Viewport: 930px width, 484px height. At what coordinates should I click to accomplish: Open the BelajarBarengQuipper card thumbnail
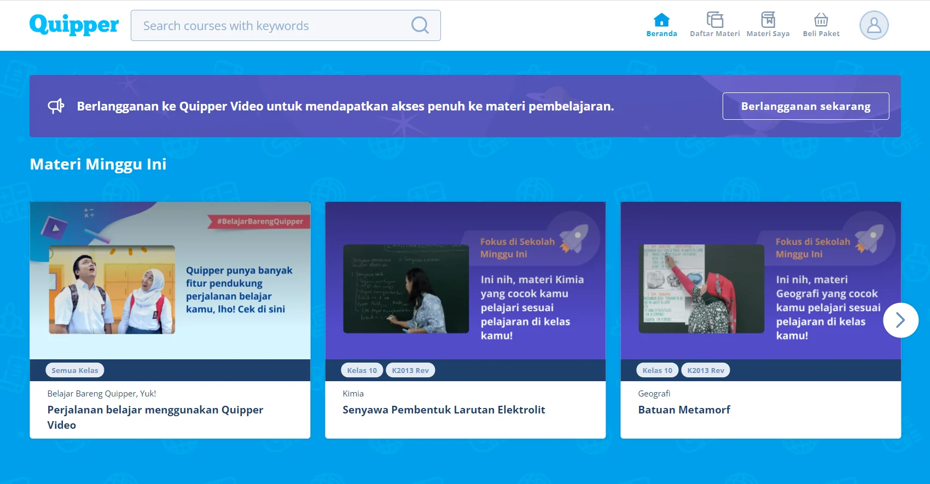(170, 281)
